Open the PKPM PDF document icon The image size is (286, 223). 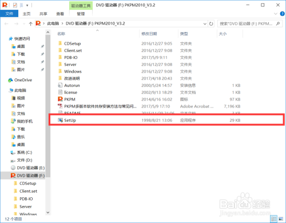[60, 106]
